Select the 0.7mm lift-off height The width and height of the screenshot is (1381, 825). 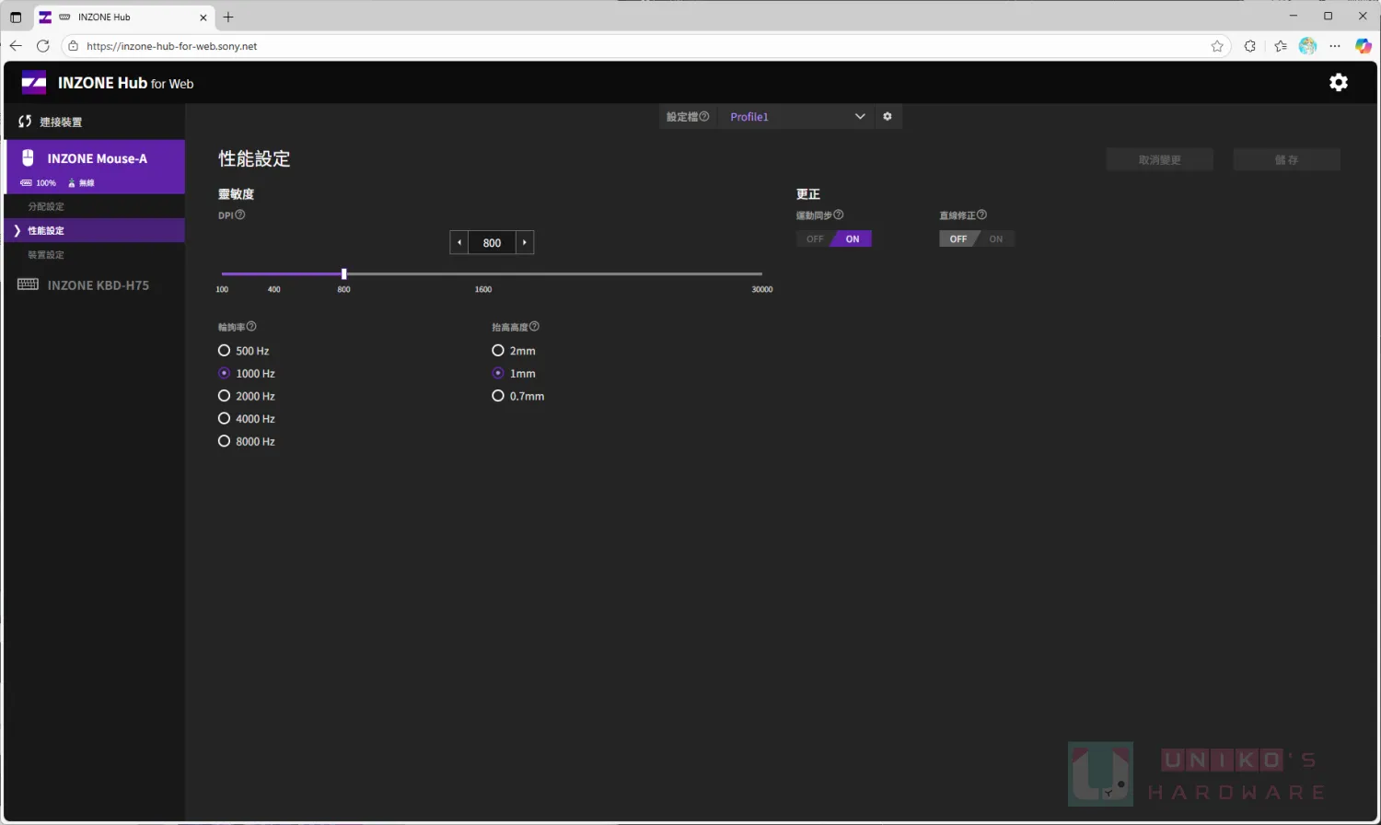[498, 396]
